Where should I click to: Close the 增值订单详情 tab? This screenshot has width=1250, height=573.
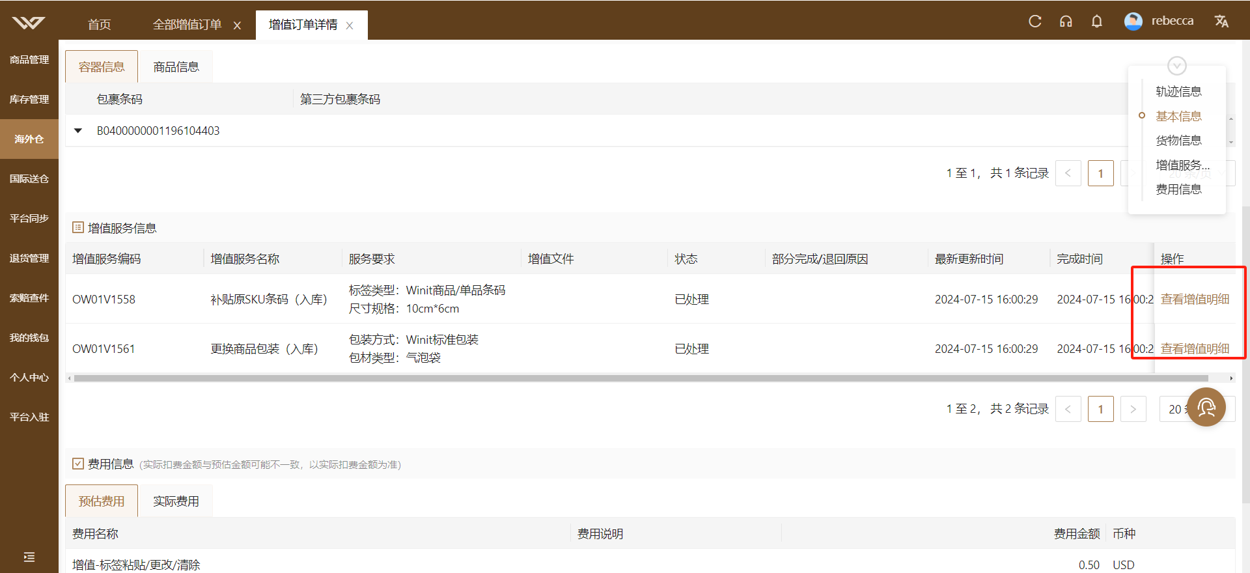[350, 25]
